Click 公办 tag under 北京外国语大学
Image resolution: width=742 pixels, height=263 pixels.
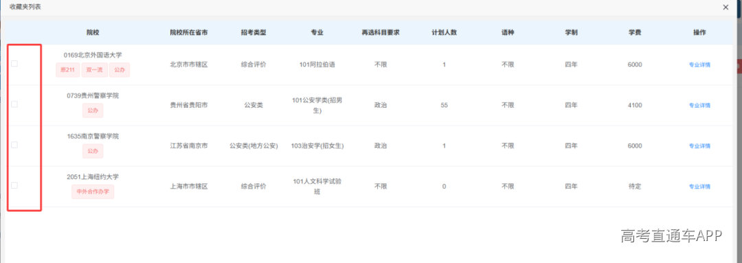coord(120,70)
